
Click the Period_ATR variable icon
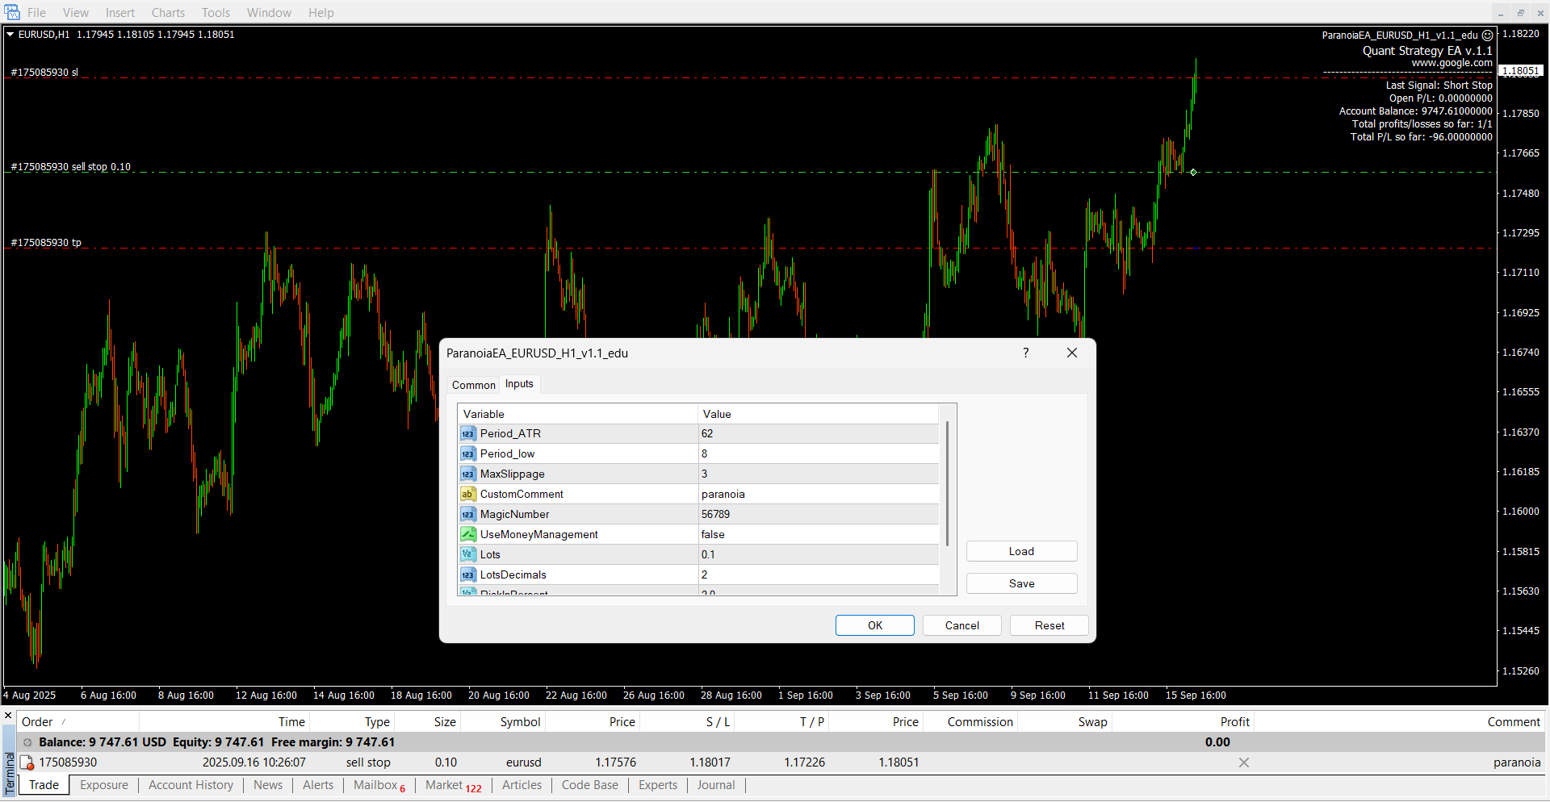tap(467, 434)
